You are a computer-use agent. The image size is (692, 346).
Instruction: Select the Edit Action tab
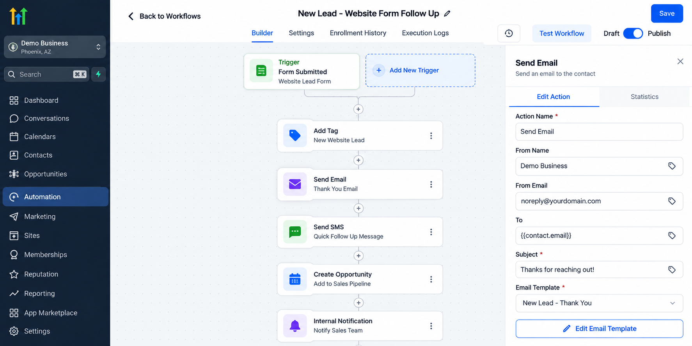[x=554, y=97]
